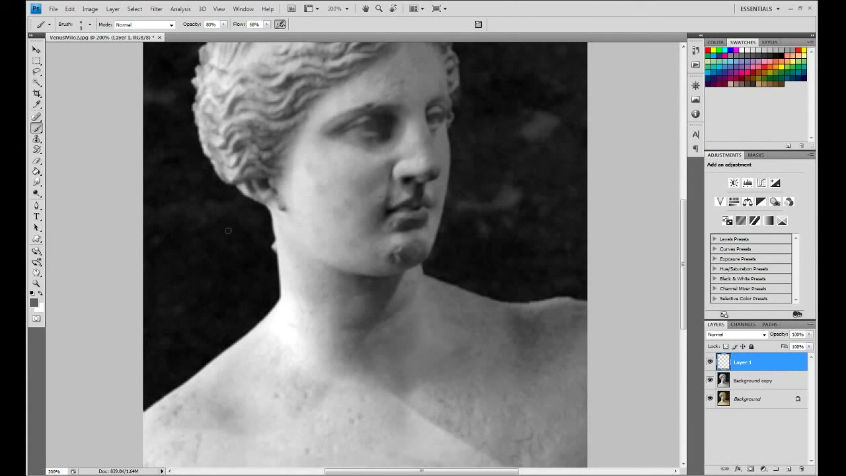Toggle lock transparent pixels
Screen dimensions: 846x476
(x=725, y=346)
